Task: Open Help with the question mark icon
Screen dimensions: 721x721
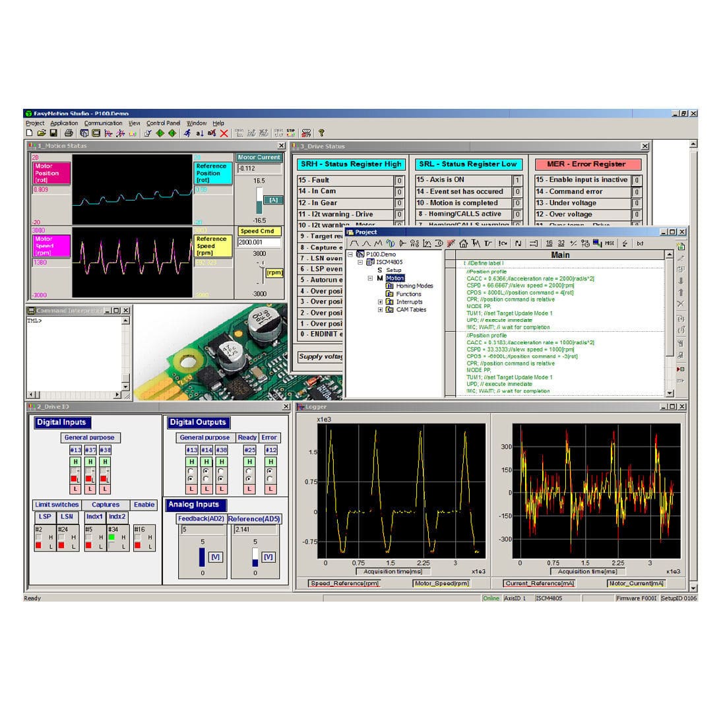Action: pos(321,133)
